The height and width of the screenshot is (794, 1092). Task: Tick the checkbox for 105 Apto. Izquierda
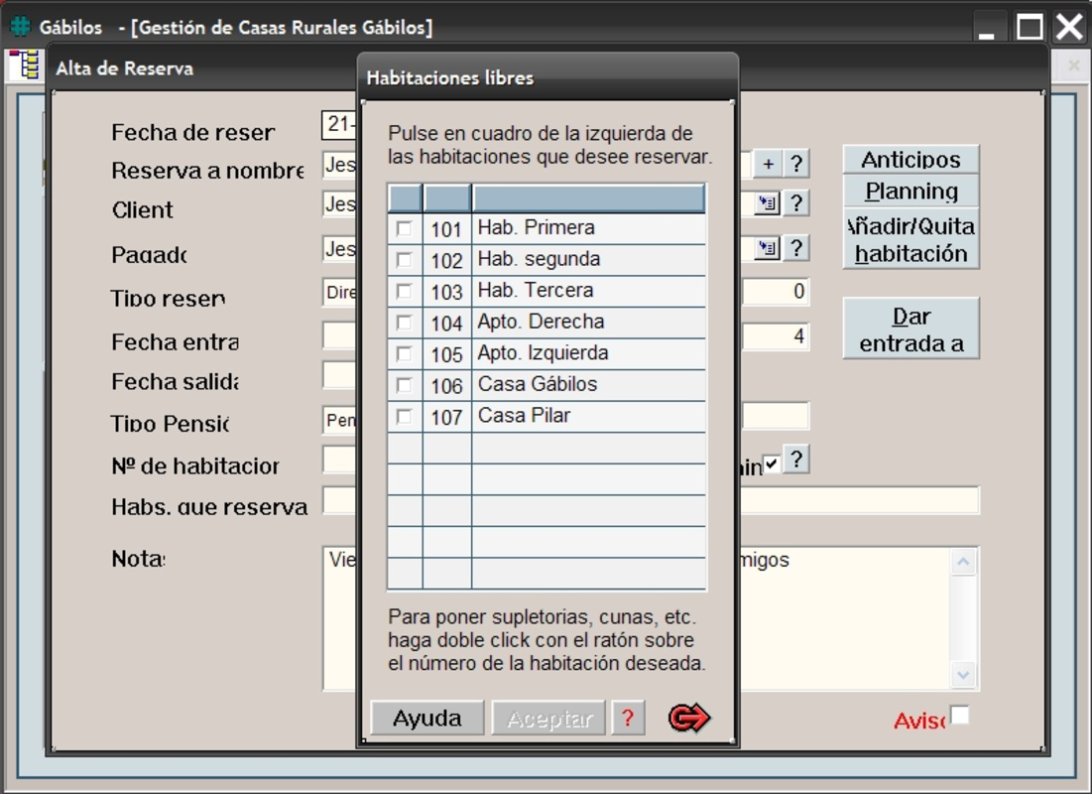(404, 354)
